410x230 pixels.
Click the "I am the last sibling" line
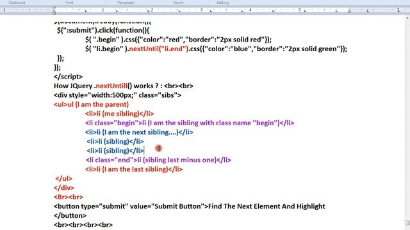134,169
